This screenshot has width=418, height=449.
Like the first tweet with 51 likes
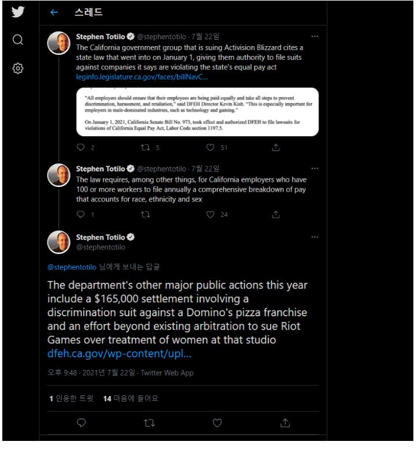(x=210, y=148)
